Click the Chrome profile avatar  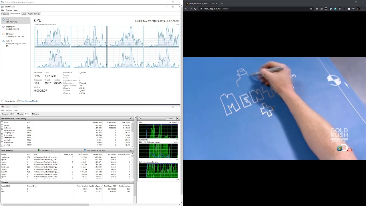[358, 9]
